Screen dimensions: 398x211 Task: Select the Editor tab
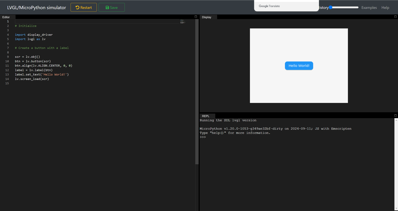click(6, 17)
